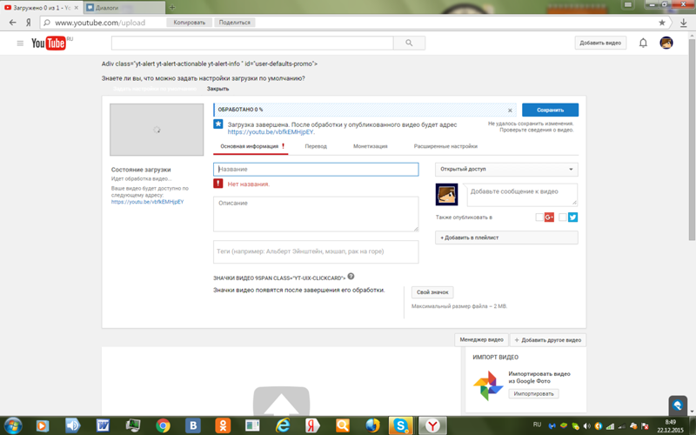Image resolution: width=696 pixels, height=435 pixels.
Task: Open the Skype icon in the taskbar
Action: (x=400, y=425)
